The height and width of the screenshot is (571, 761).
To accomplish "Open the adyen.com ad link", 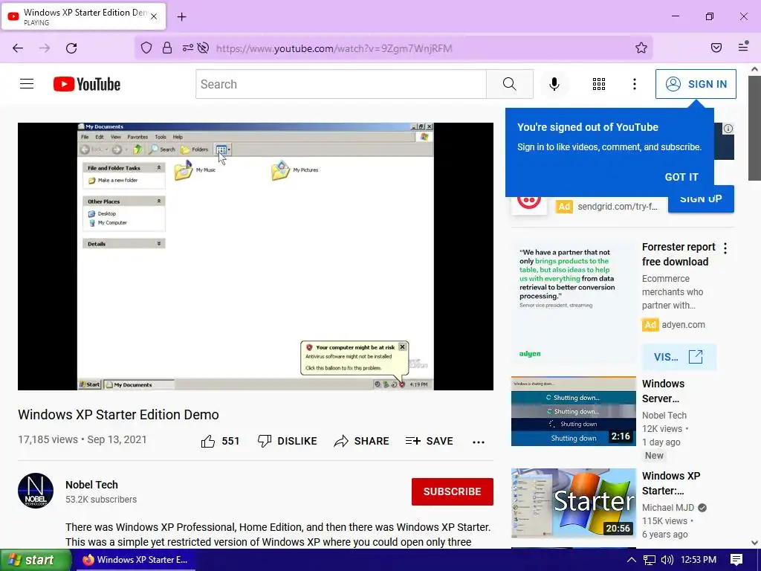I will pos(684,325).
